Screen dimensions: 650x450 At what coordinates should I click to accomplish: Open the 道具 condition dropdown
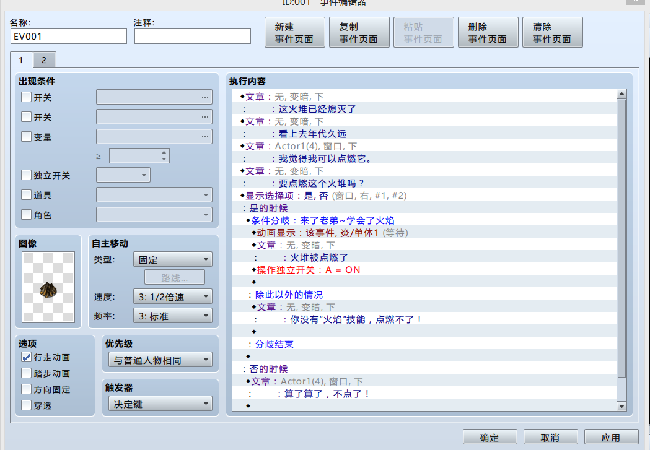[154, 194]
